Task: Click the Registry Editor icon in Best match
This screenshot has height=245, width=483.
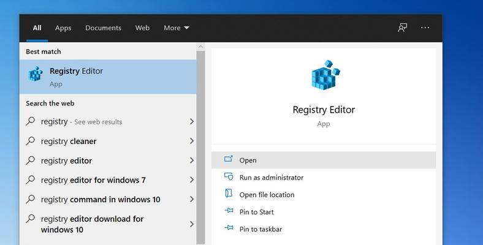Action: coord(36,74)
